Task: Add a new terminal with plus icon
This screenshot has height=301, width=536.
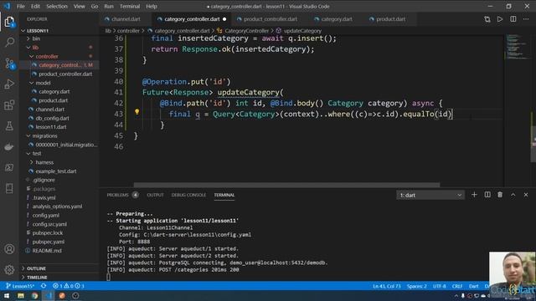Action: 474,195
